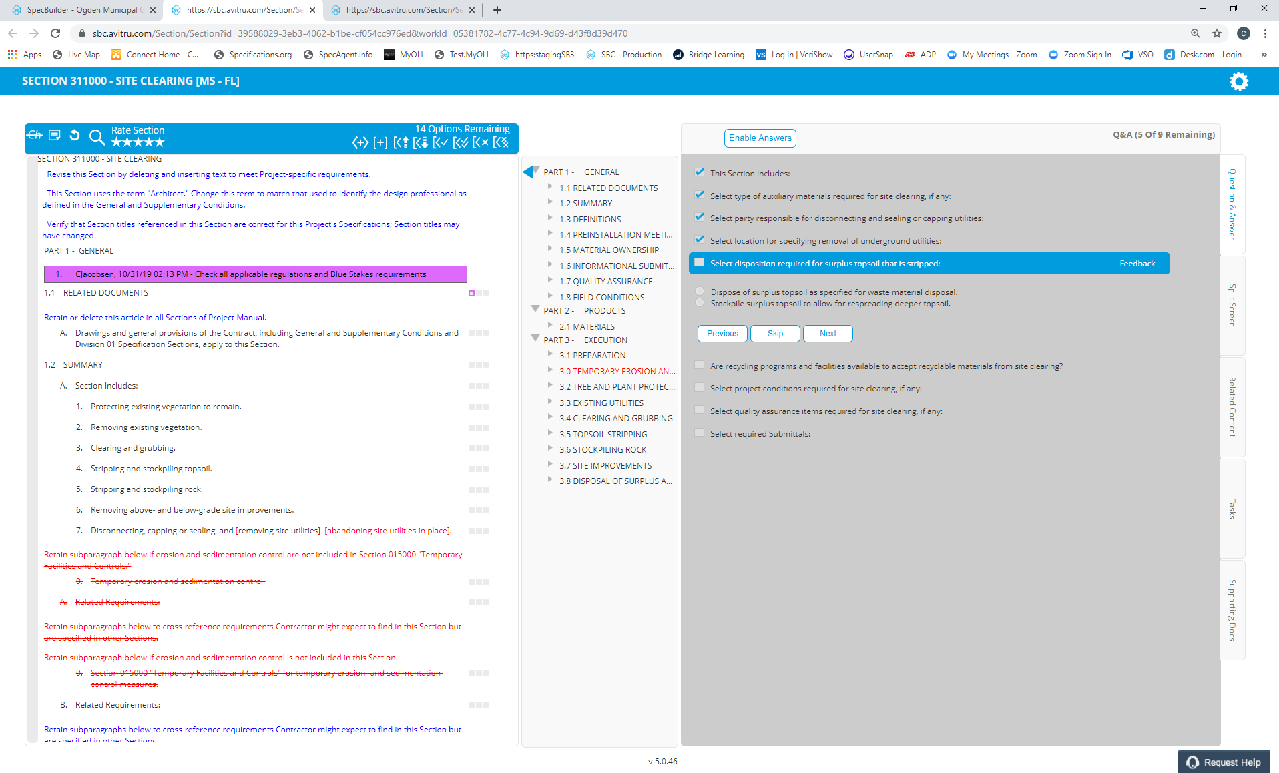
Task: Toggle the editing markup display icon
Action: pyautogui.click(x=34, y=136)
